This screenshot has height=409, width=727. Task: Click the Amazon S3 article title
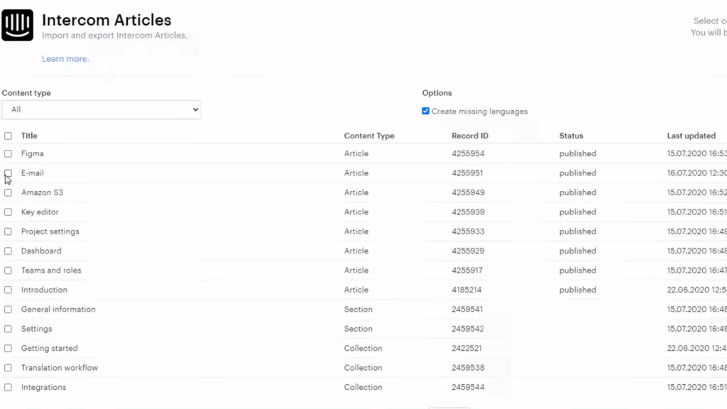click(x=42, y=192)
